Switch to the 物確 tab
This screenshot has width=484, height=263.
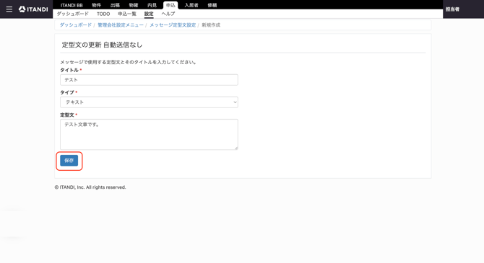pos(134,5)
